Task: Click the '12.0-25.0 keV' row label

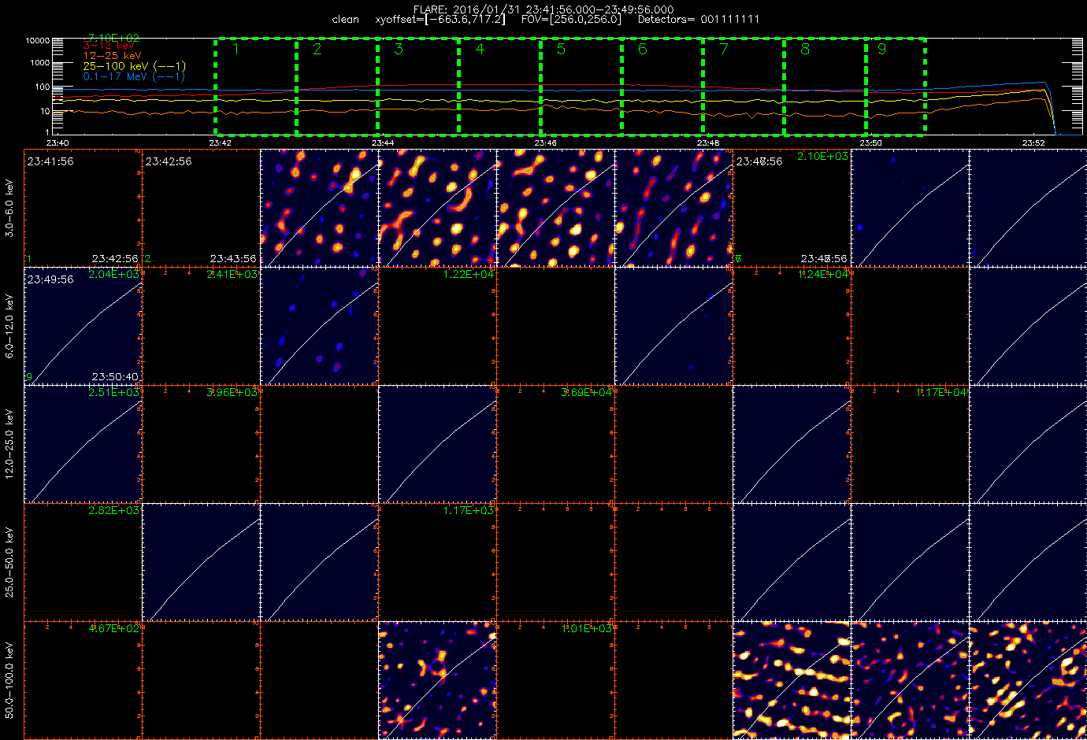Action: [x=9, y=444]
